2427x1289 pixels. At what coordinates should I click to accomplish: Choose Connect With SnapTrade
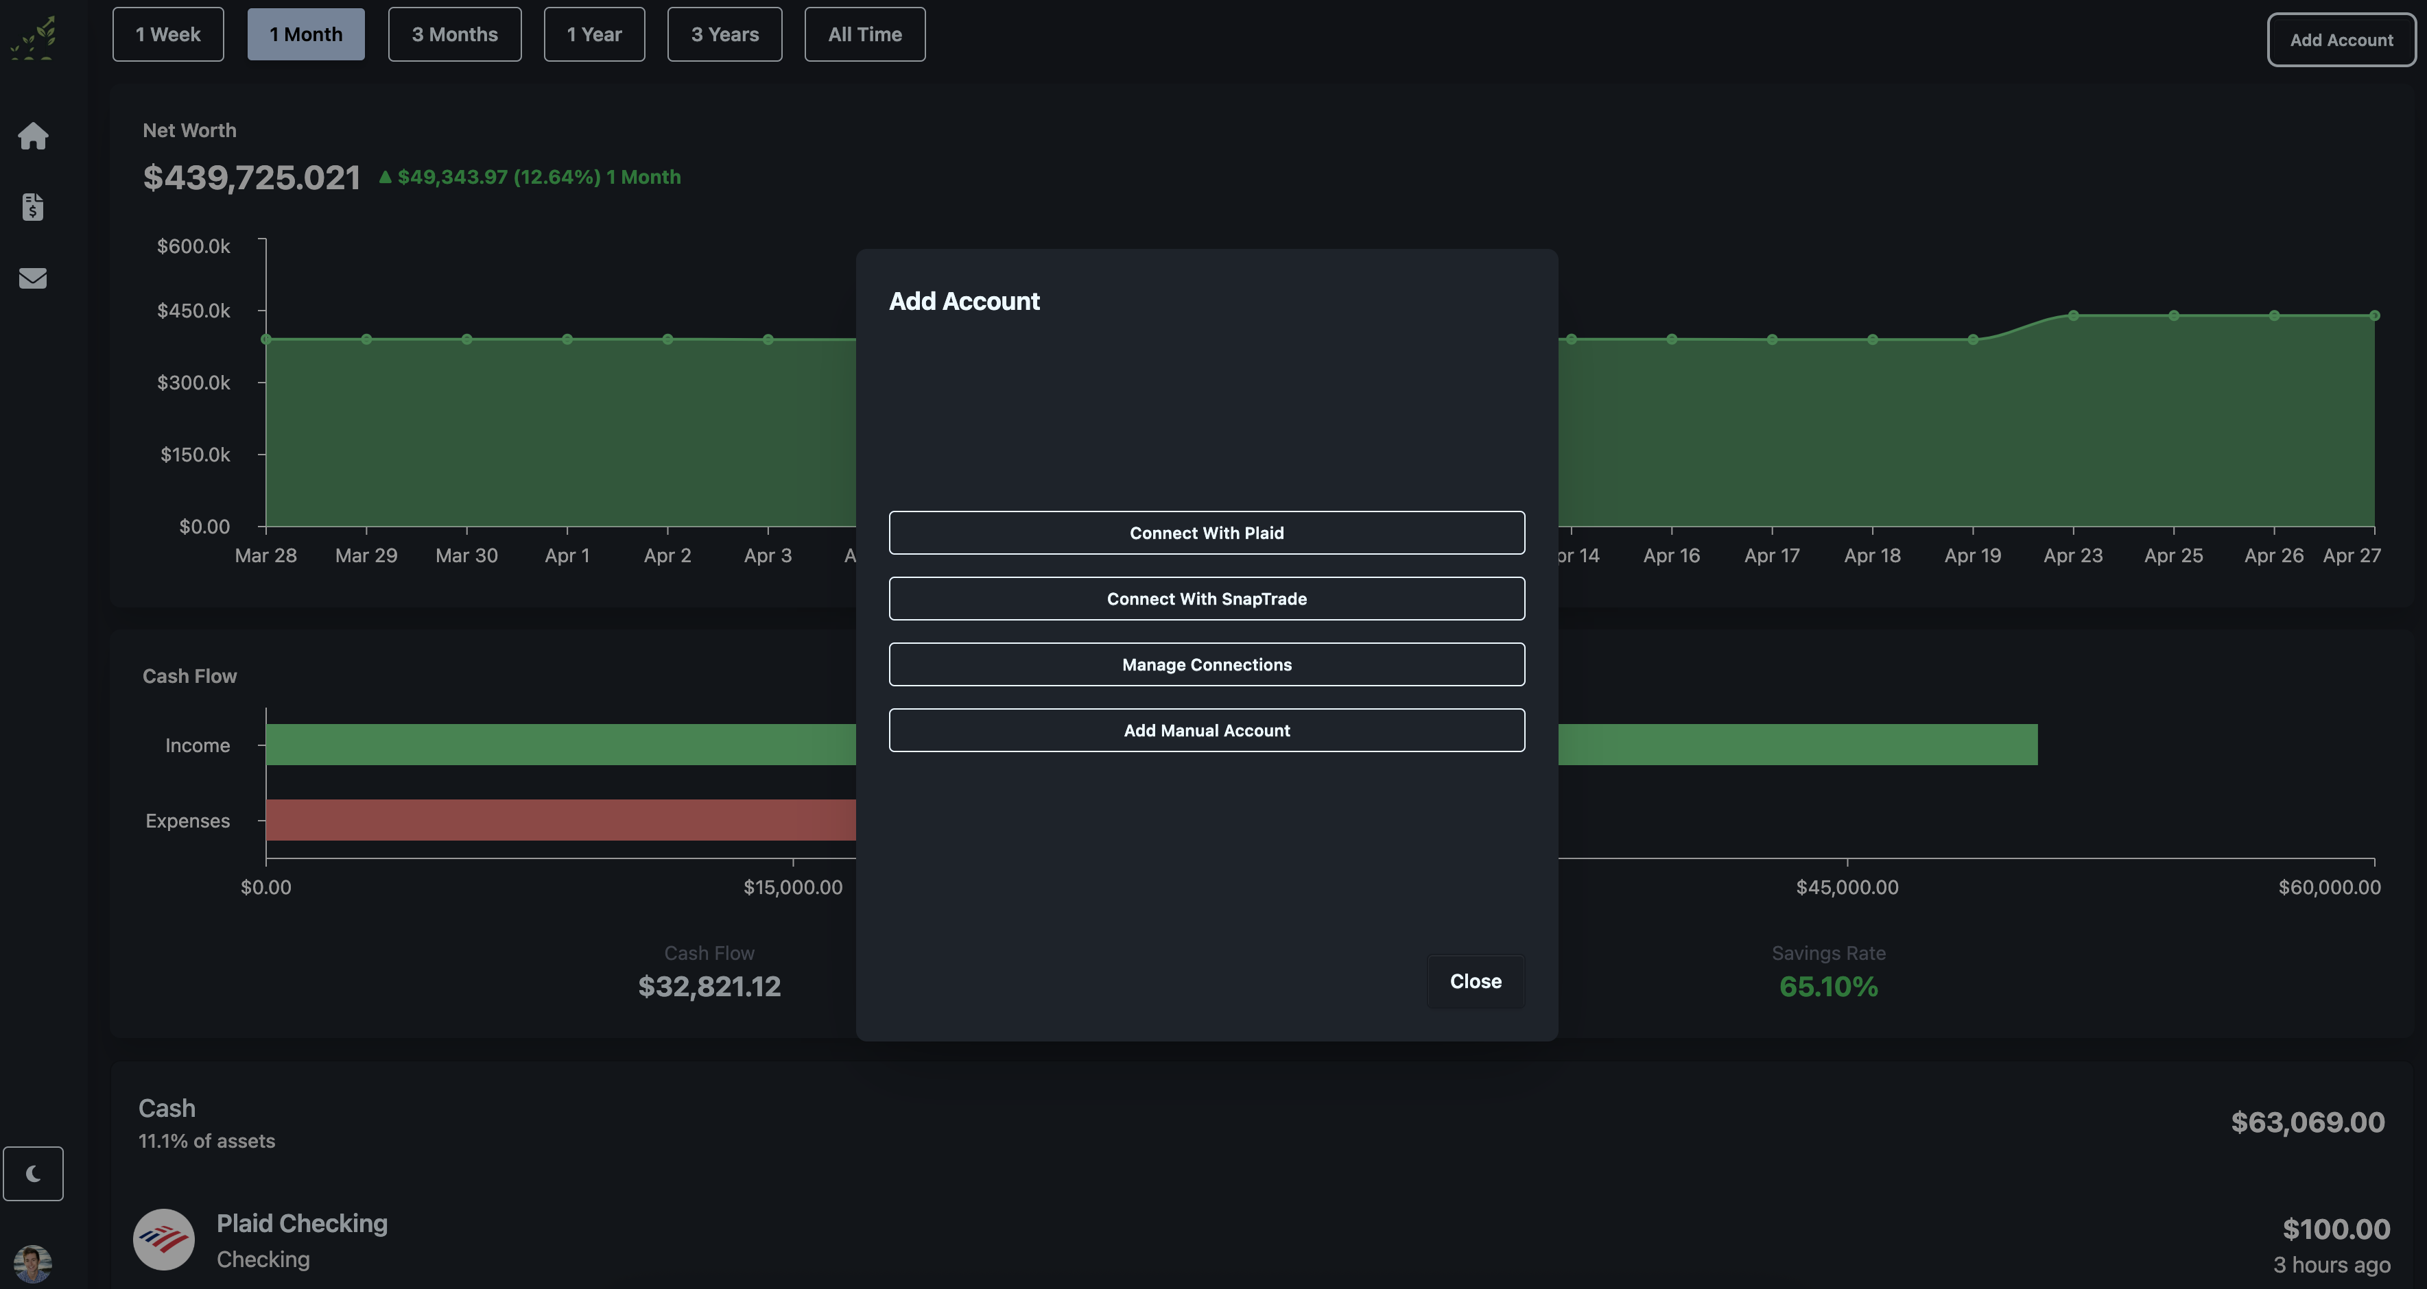pos(1207,599)
